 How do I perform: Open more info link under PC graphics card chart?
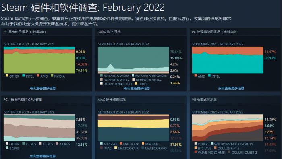(43, 88)
